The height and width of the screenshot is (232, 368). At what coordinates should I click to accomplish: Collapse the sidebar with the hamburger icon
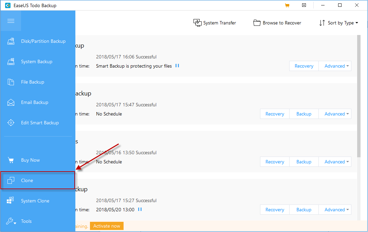click(11, 21)
